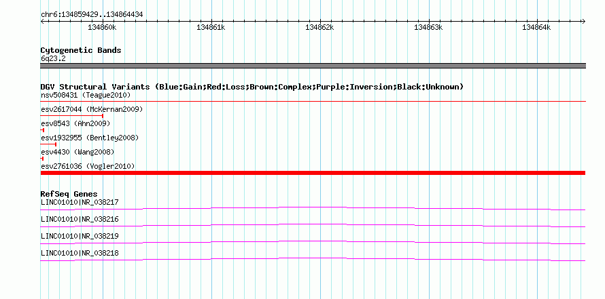Open the nsv508431 (Teague2010) variant label
This screenshot has height=299, width=605.
86,95
